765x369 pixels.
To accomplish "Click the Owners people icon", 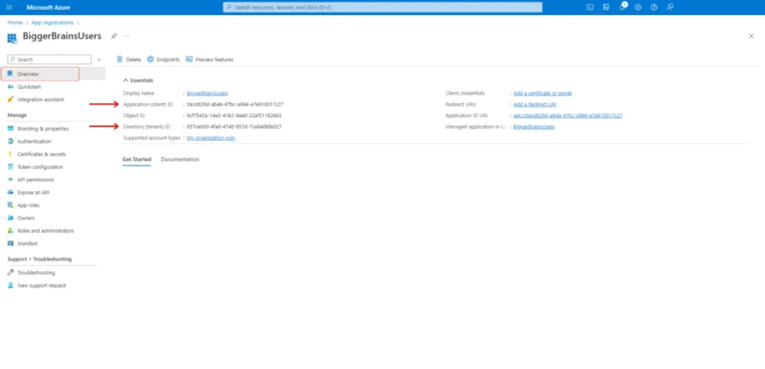I will pyautogui.click(x=11, y=218).
